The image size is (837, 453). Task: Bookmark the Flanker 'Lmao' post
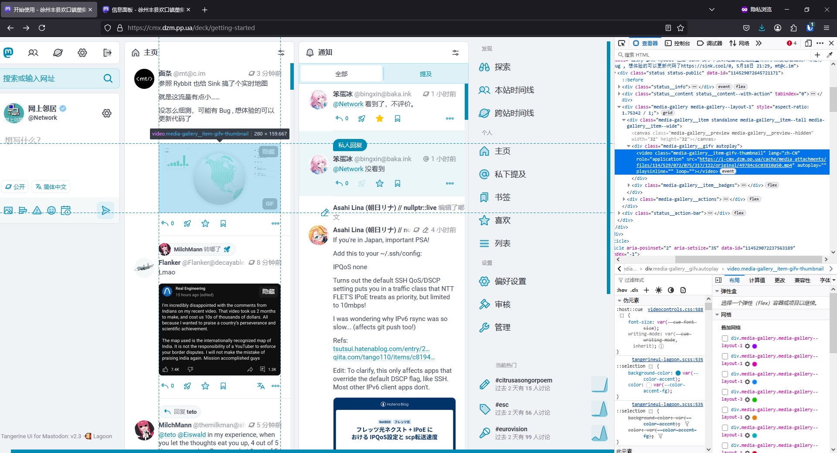pyautogui.click(x=223, y=386)
